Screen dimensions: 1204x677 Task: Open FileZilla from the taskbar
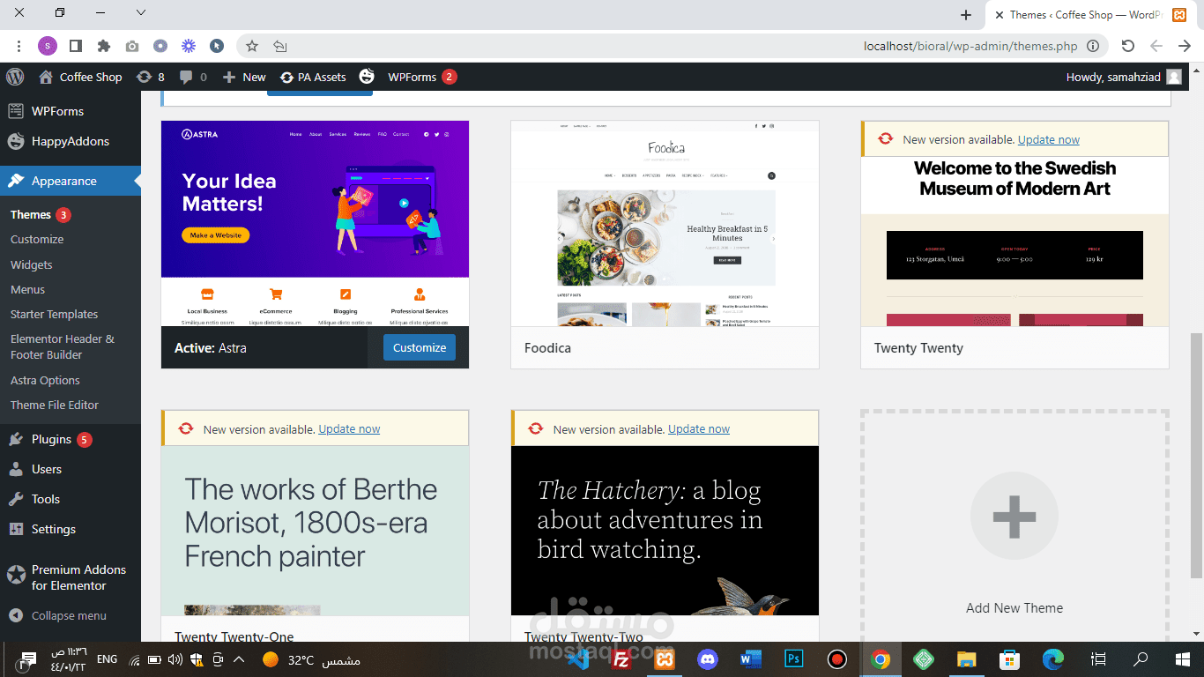click(622, 659)
